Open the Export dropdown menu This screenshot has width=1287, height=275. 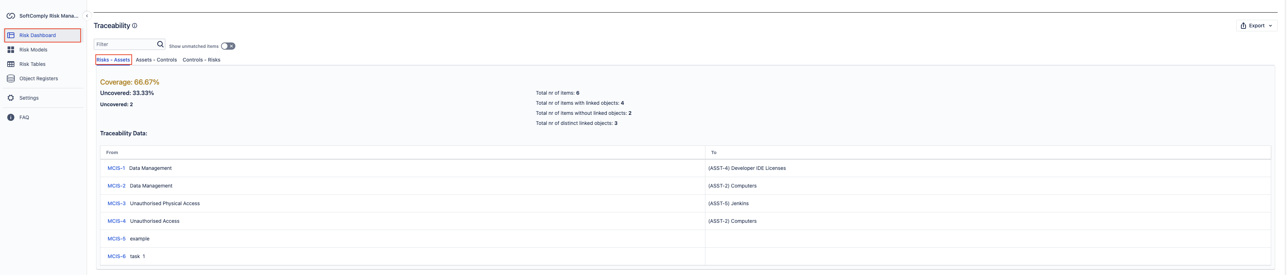[x=1256, y=26]
